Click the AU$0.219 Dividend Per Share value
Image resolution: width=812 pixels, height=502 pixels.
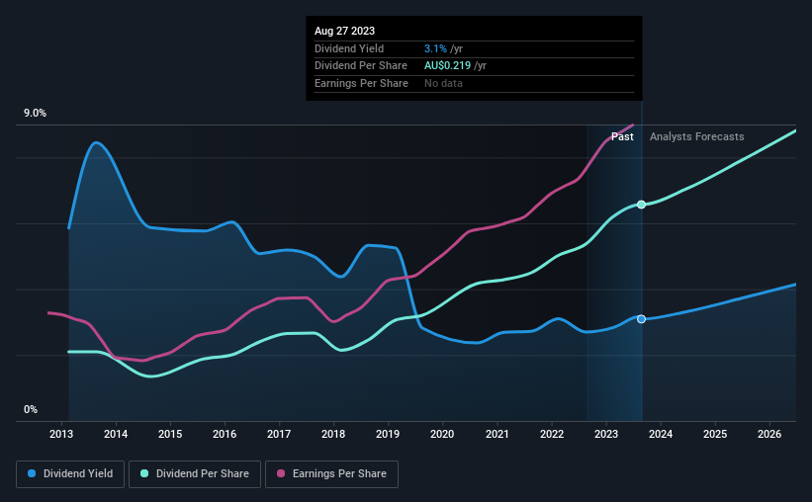click(x=447, y=66)
